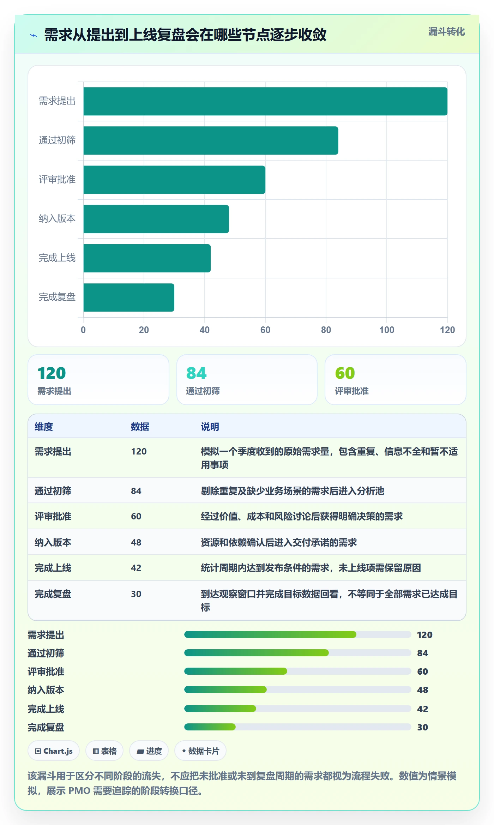
Task: Click the 数据 column header
Action: (x=140, y=427)
